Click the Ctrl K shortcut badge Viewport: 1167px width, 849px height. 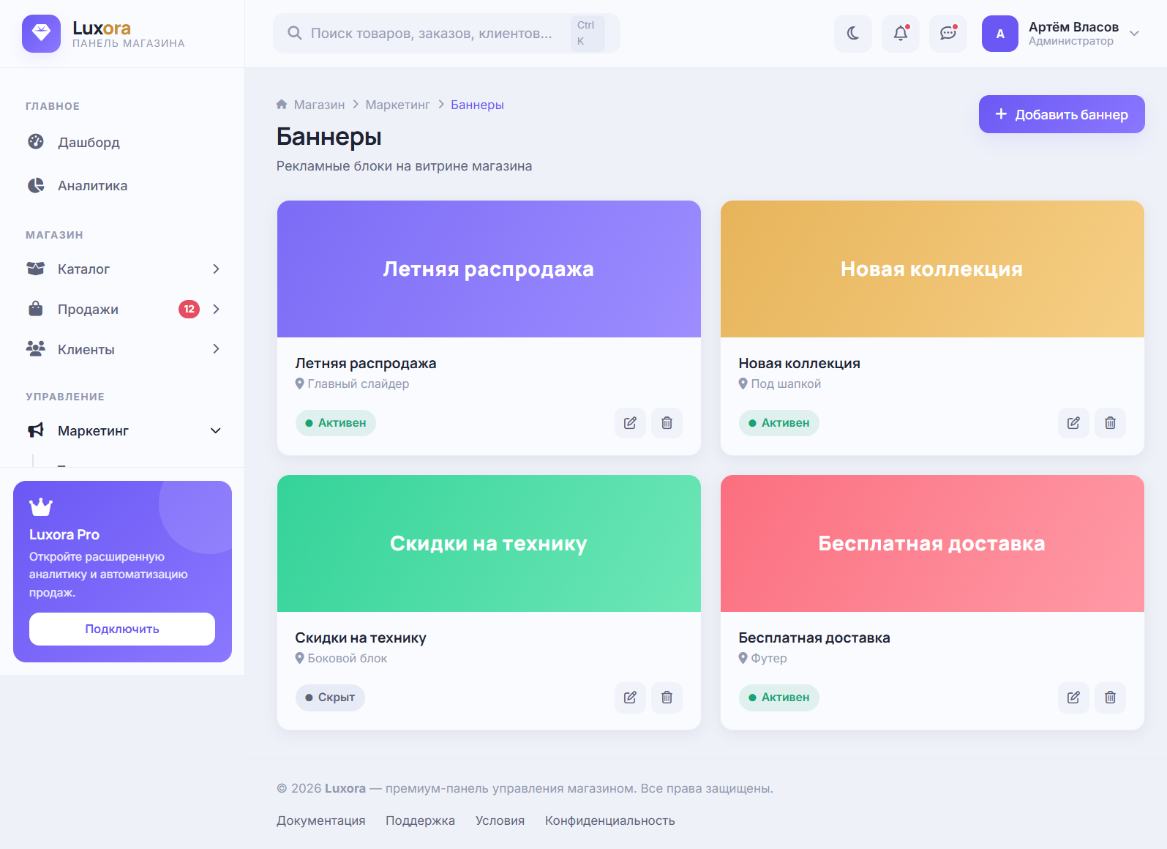588,33
